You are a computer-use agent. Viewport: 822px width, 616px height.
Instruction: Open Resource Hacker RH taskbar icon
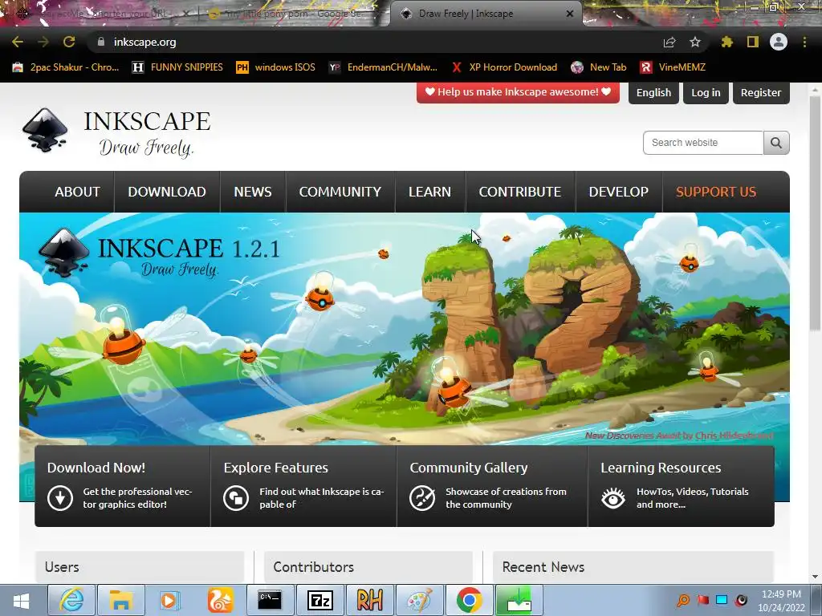click(x=369, y=600)
